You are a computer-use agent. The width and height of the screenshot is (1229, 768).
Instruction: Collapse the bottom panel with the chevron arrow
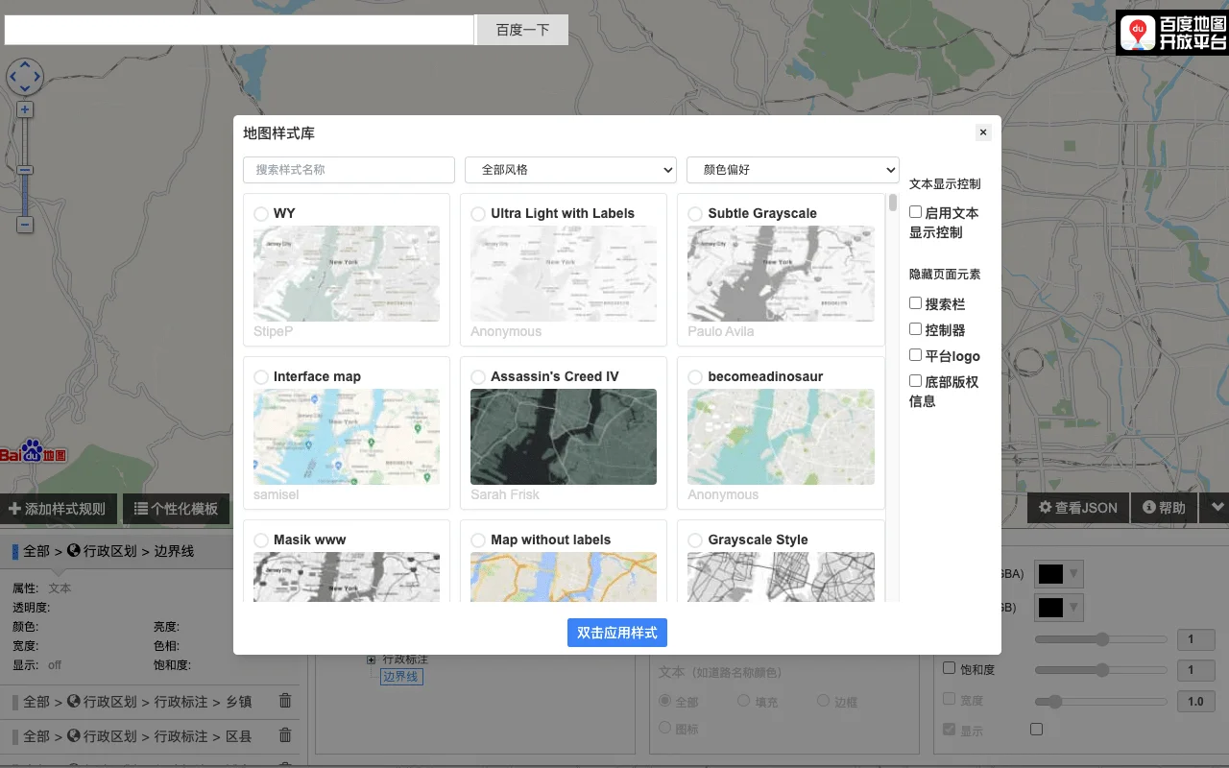1217,508
